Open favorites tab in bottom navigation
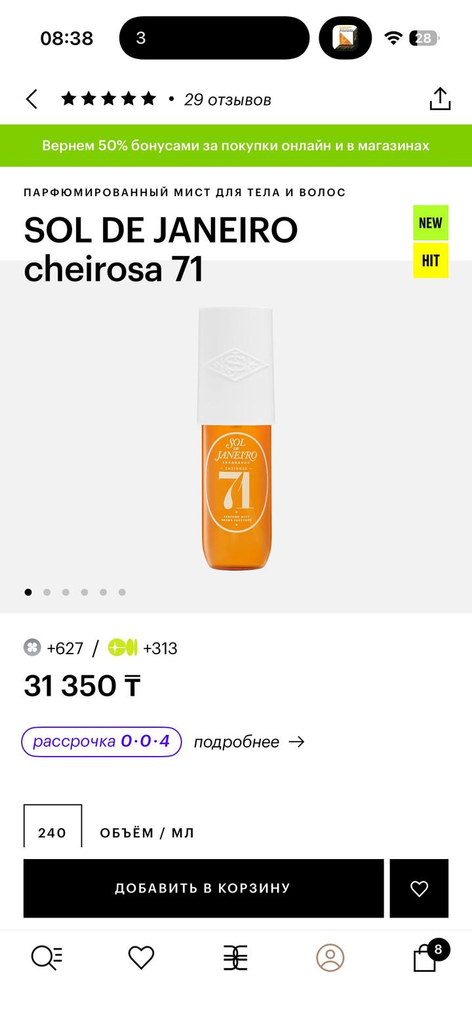The image size is (472, 1027). (141, 957)
